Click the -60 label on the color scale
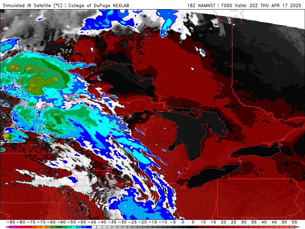This screenshot has width=305, height=229. click(61, 222)
